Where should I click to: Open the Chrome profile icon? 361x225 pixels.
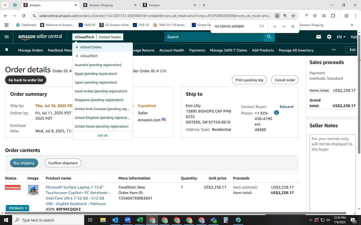tap(346, 16)
